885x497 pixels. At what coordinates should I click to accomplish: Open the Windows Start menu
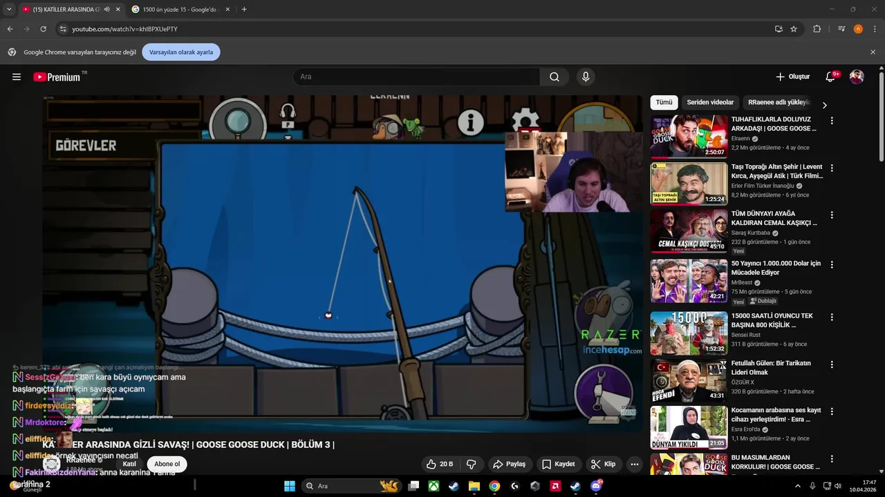[x=290, y=486]
